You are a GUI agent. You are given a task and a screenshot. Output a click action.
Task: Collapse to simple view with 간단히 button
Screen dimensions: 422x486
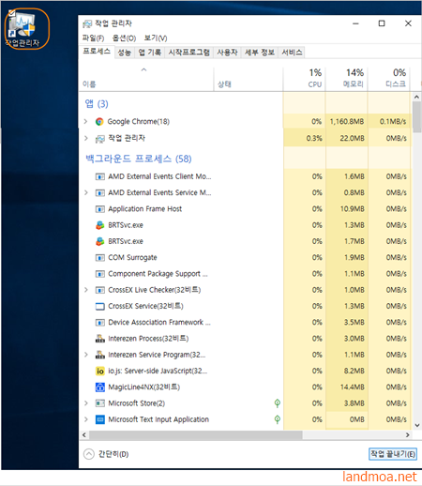click(x=106, y=454)
